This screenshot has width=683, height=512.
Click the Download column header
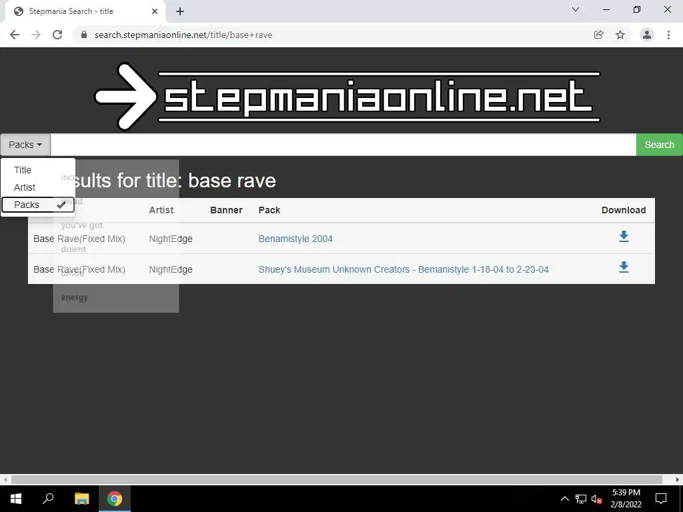coord(624,210)
